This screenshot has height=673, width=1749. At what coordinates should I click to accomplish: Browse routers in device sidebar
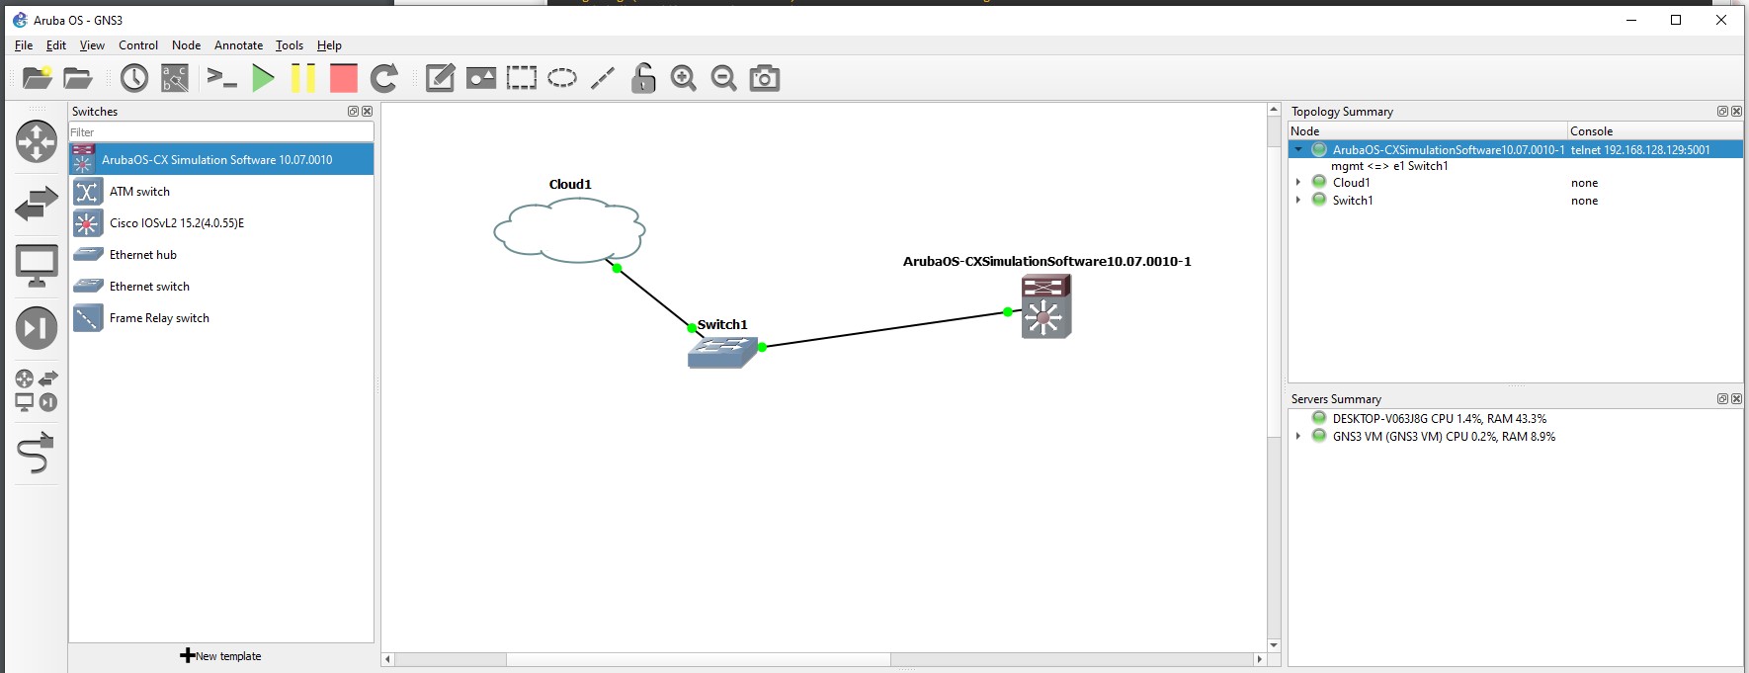(x=37, y=141)
